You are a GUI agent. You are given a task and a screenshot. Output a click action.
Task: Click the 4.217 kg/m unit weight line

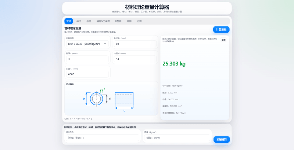[x=174, y=113]
